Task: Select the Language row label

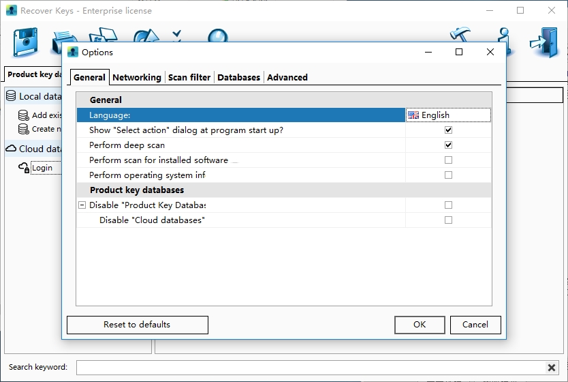Action: (x=110, y=115)
